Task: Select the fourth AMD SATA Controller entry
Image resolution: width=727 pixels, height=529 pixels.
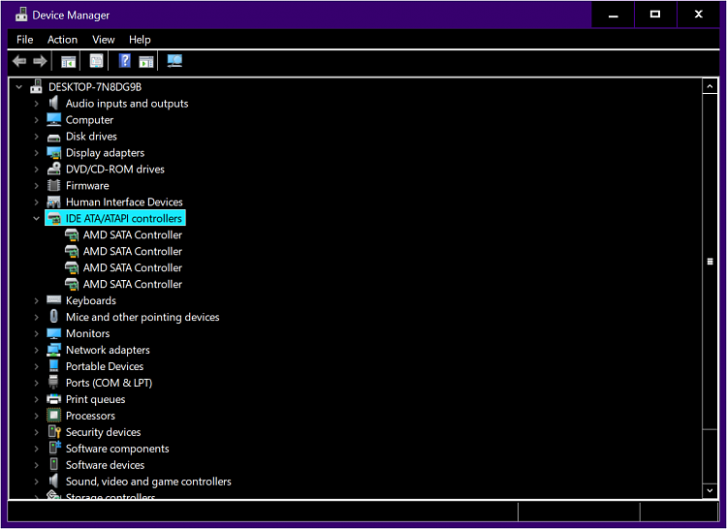Action: (x=133, y=284)
